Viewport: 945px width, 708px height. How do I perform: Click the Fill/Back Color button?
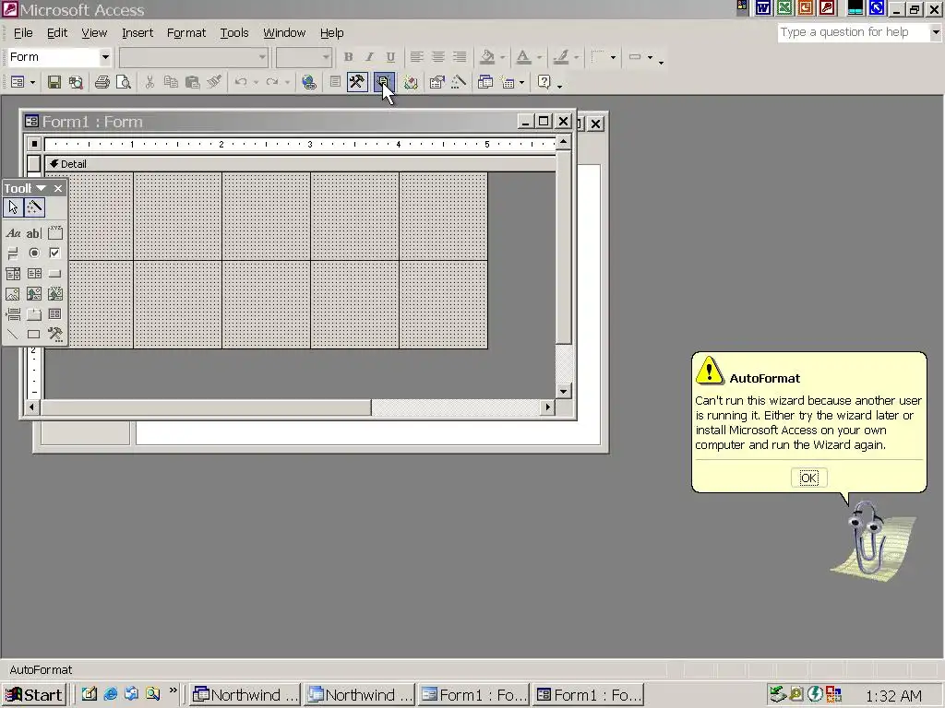tap(487, 57)
